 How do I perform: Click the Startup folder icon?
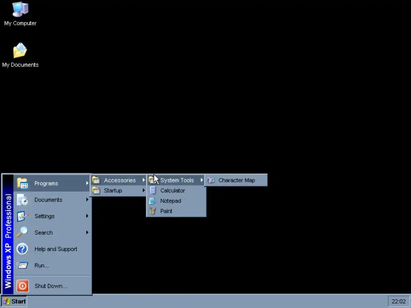coord(96,190)
